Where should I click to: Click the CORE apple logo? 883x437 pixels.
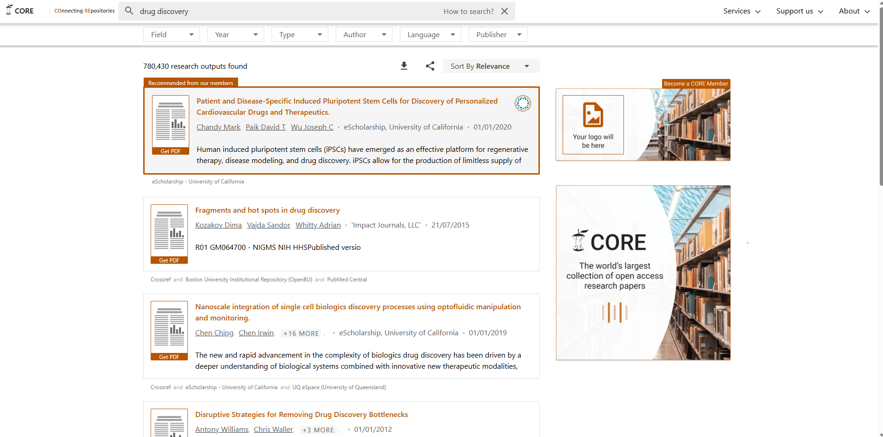click(x=9, y=10)
